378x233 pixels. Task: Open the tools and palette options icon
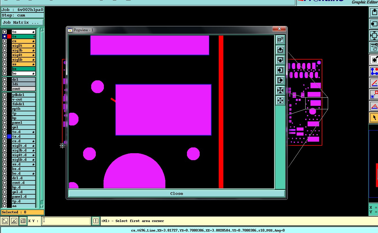374,47
